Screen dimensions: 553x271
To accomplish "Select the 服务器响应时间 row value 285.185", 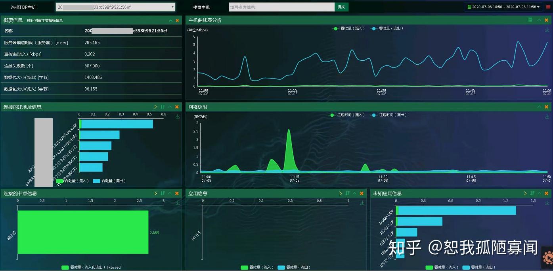I will tap(92, 42).
